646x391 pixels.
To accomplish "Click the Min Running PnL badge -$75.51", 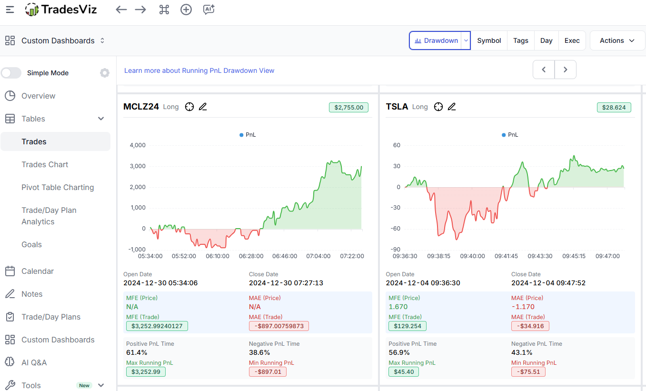I will [528, 372].
